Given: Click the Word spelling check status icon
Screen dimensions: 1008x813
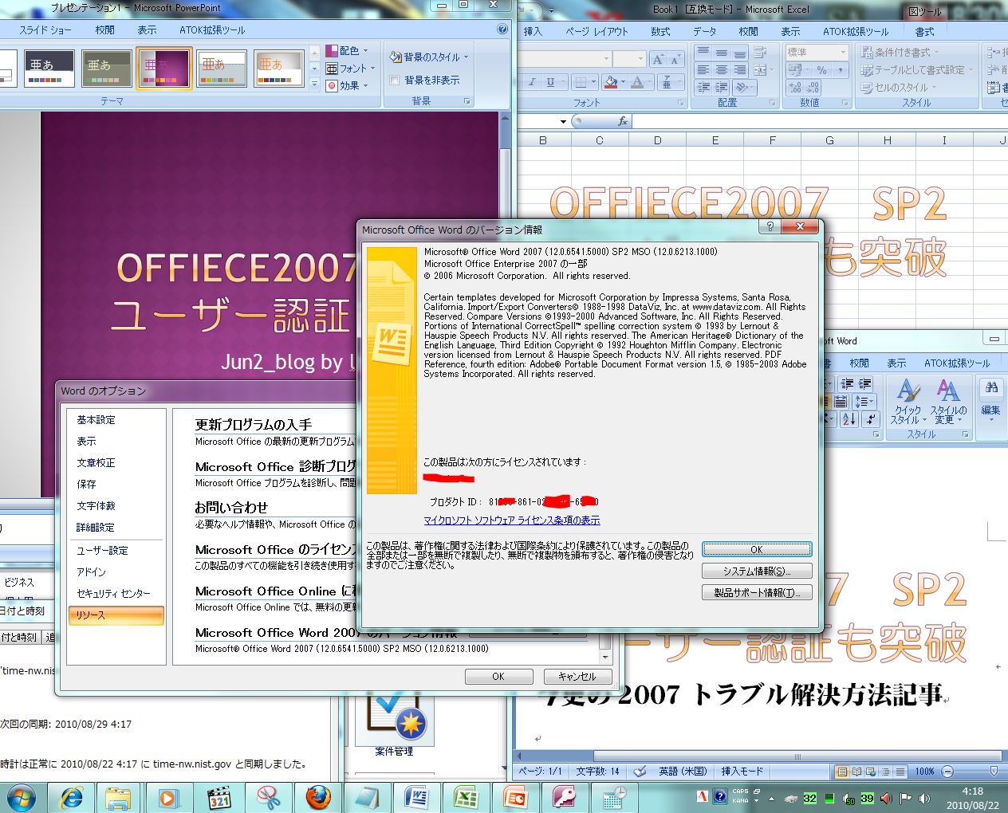Looking at the screenshot, I should pos(640,771).
